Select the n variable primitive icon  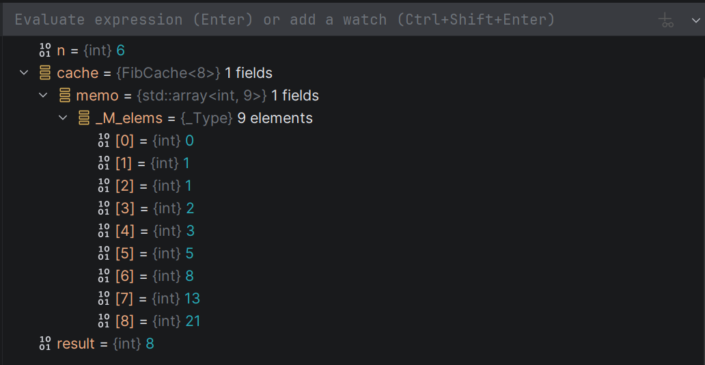tap(45, 51)
